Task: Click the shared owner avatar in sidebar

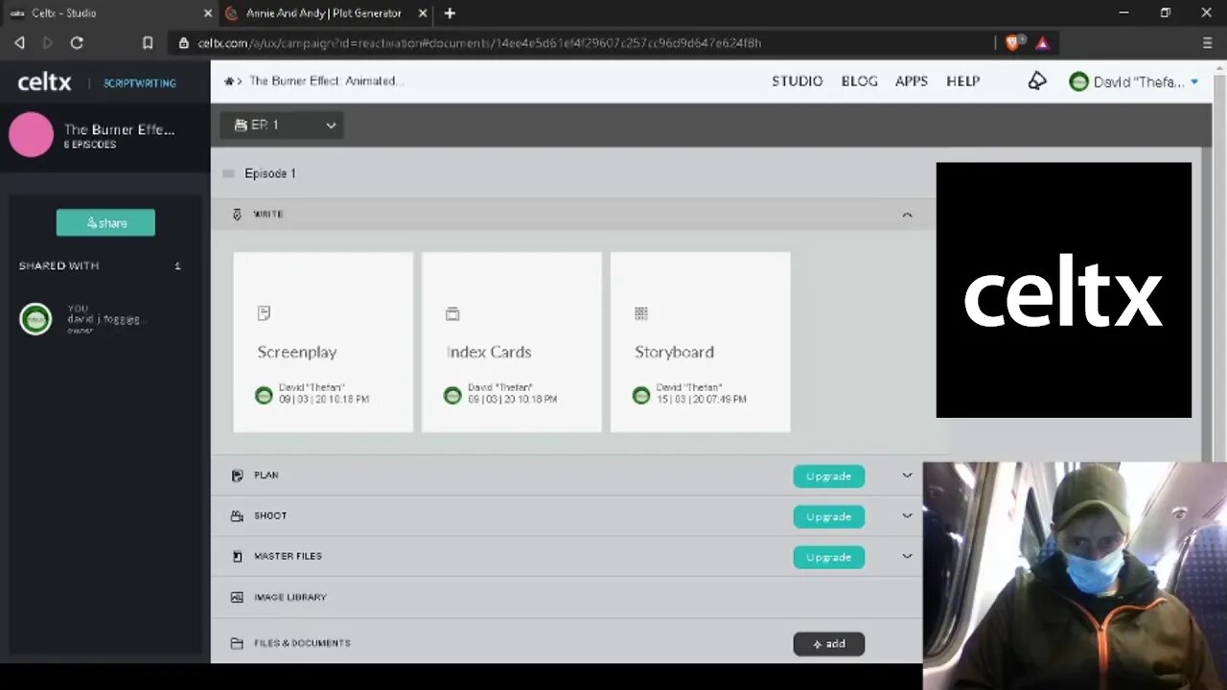Action: click(35, 319)
